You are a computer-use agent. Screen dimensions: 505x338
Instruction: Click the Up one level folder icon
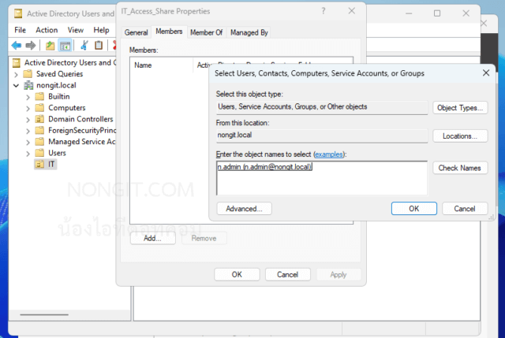coord(50,46)
